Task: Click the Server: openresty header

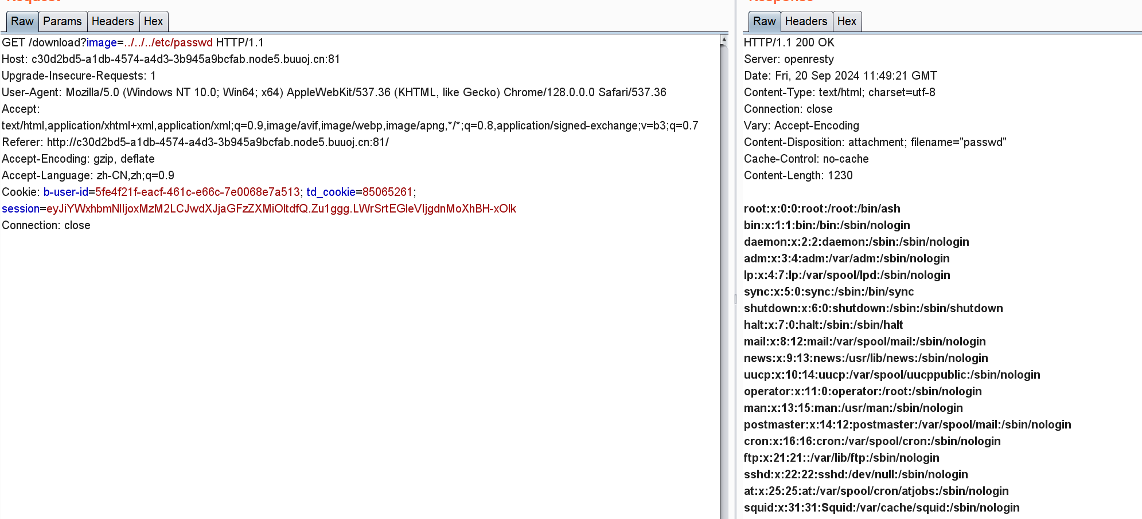Action: coord(789,59)
